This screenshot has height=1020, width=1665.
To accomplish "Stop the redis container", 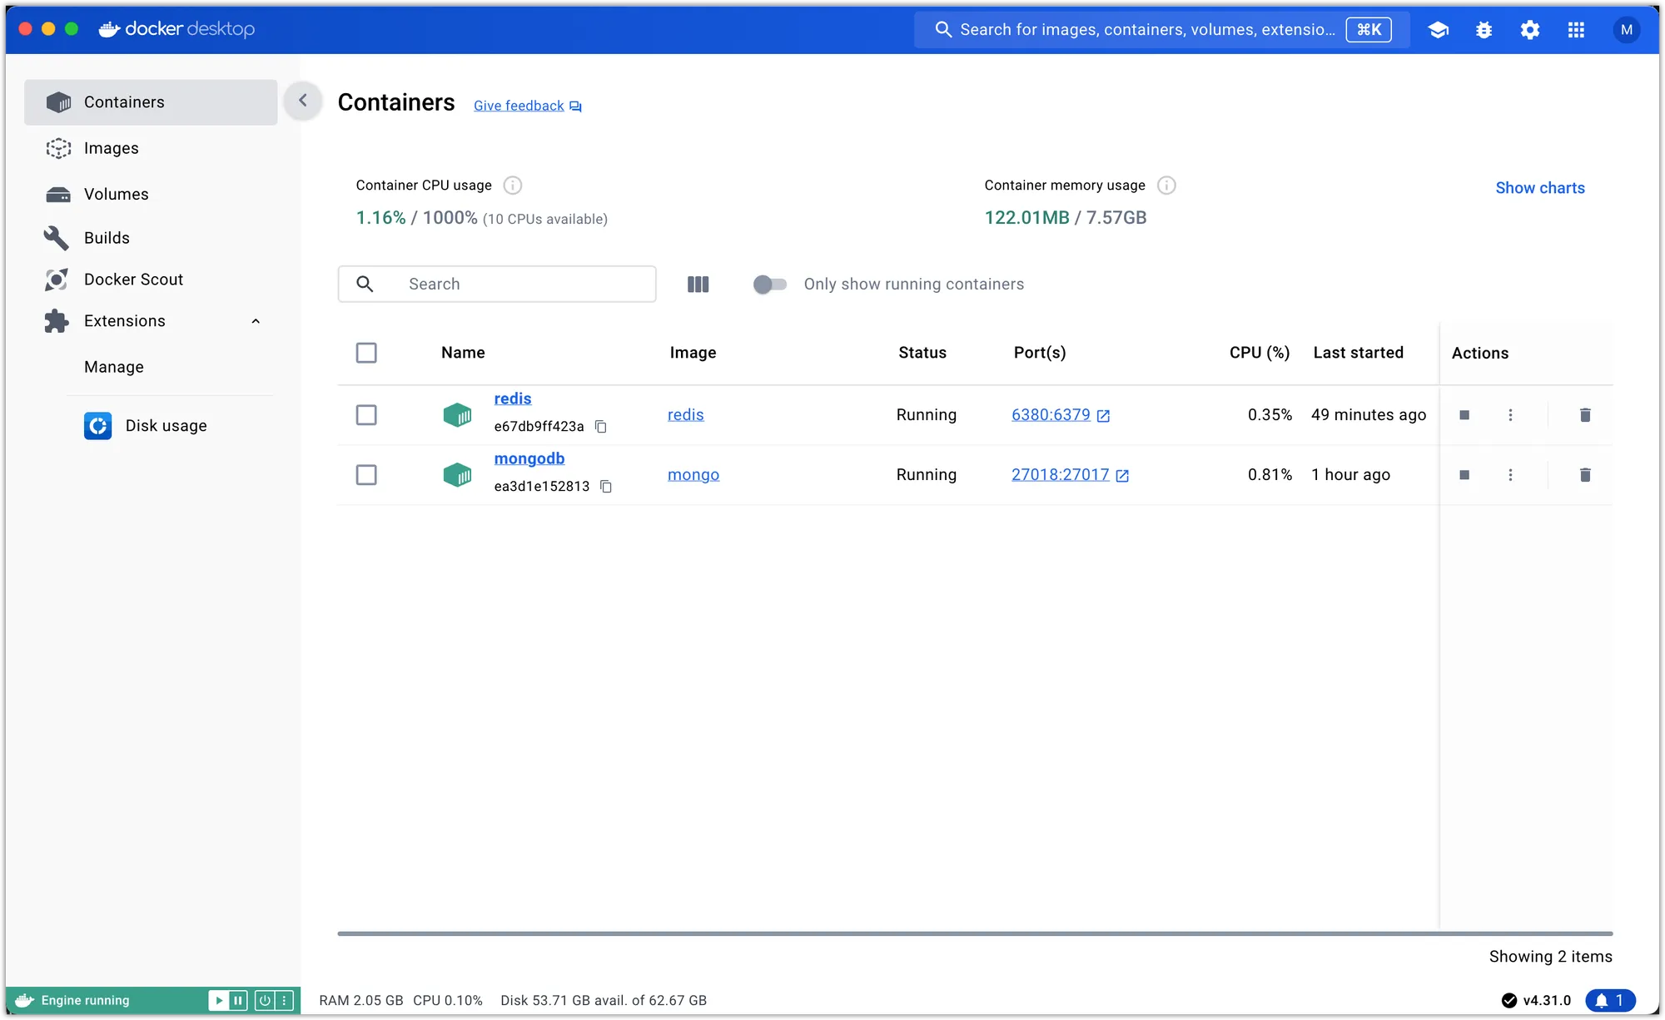I will [x=1464, y=415].
